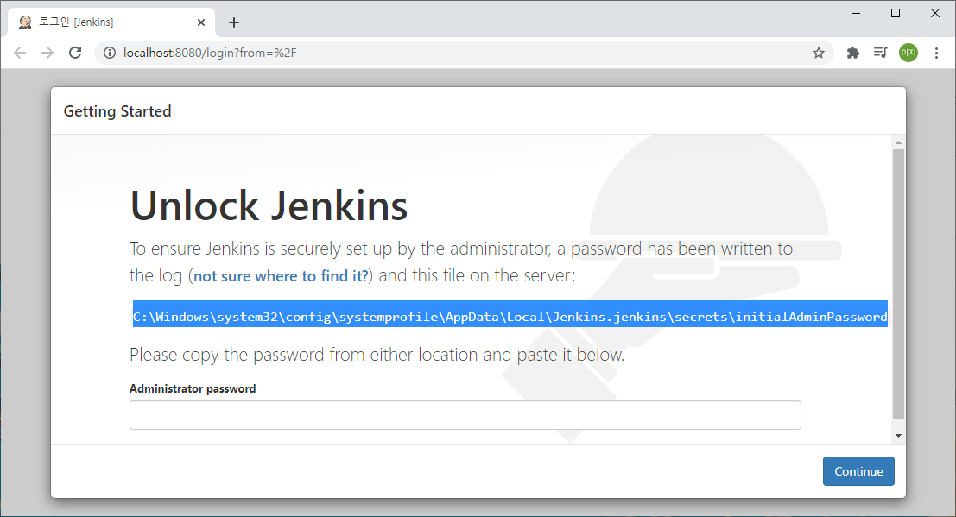Open the Chrome extensions puzzle icon
Viewport: 956px width, 517px height.
pos(853,53)
